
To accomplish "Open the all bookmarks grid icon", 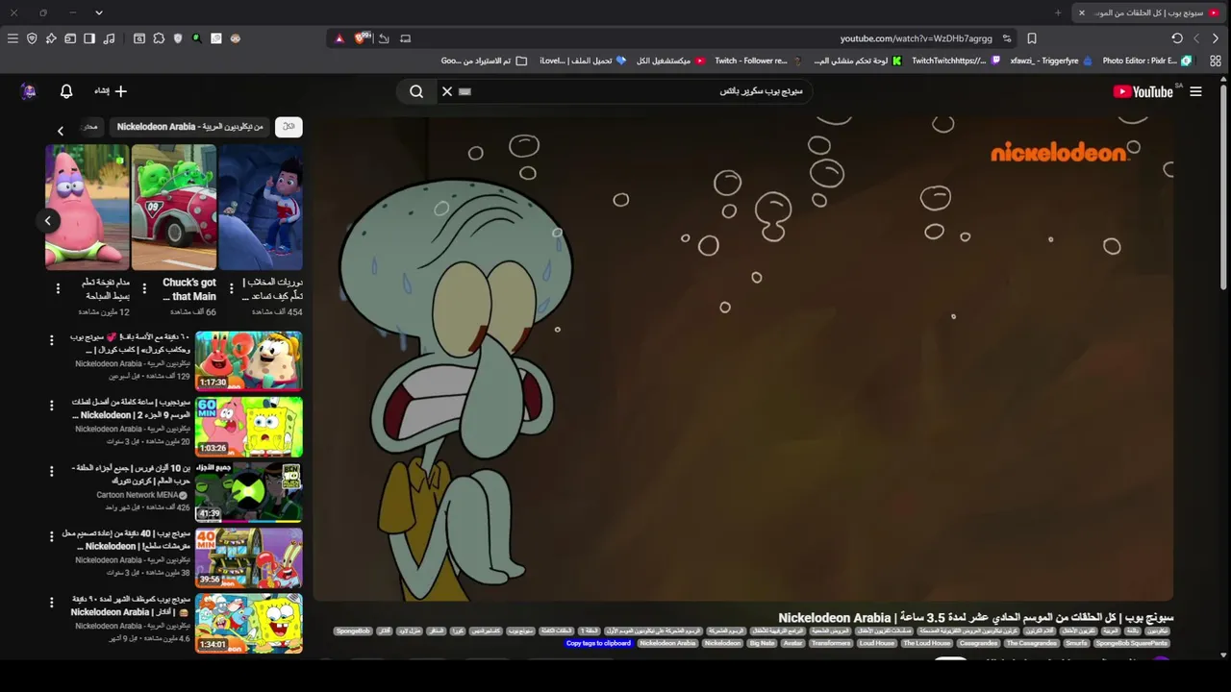I will [1216, 61].
